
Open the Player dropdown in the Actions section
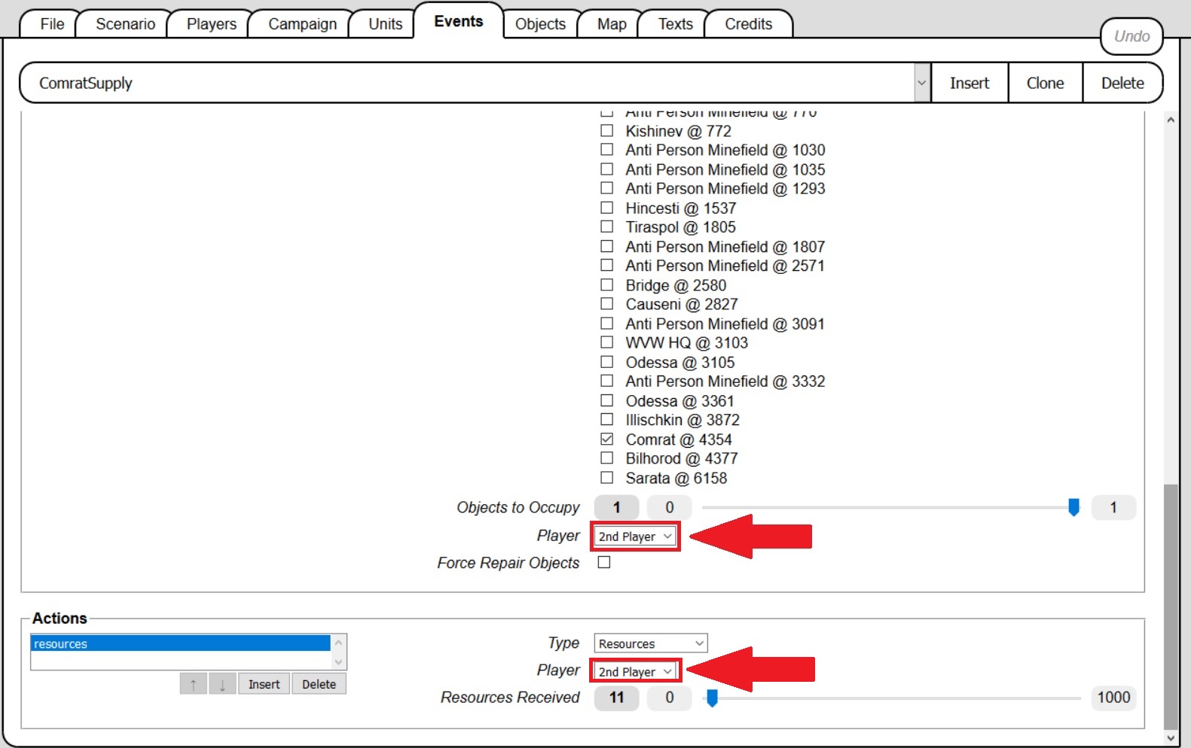point(635,671)
